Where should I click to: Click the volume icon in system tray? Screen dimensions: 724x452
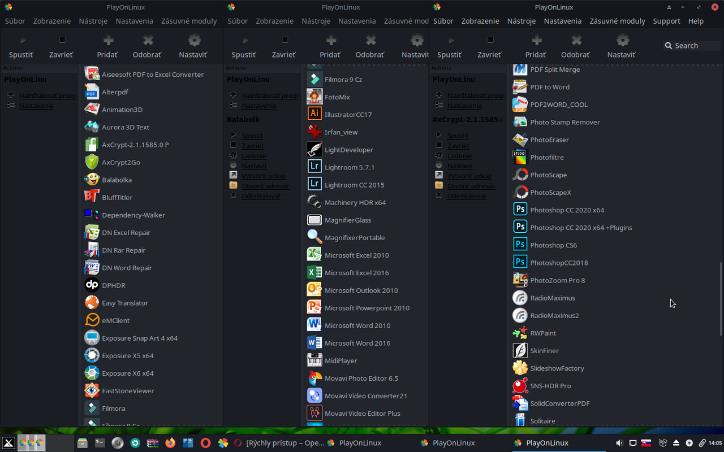[x=619, y=443]
